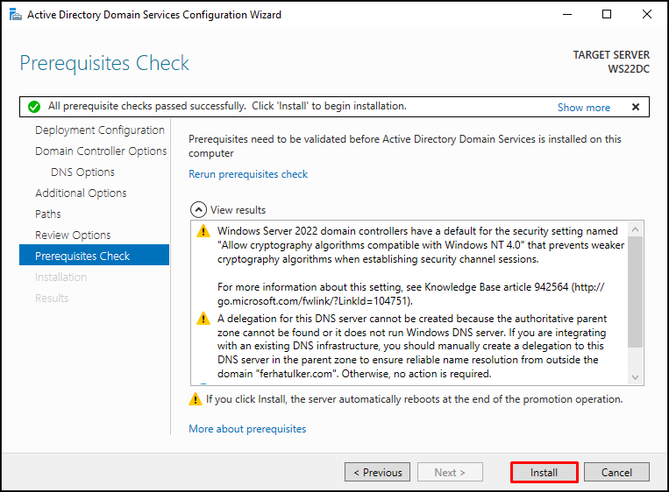The width and height of the screenshot is (669, 492).
Task: Select the Prerequisites Check step
Action: [95, 256]
